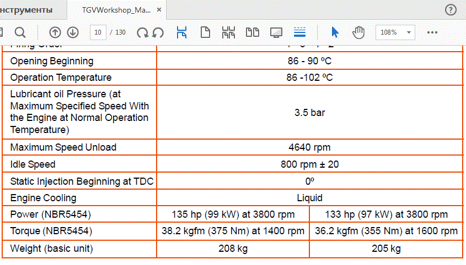
Task: Open Help via the question mark button
Action: [451, 10]
